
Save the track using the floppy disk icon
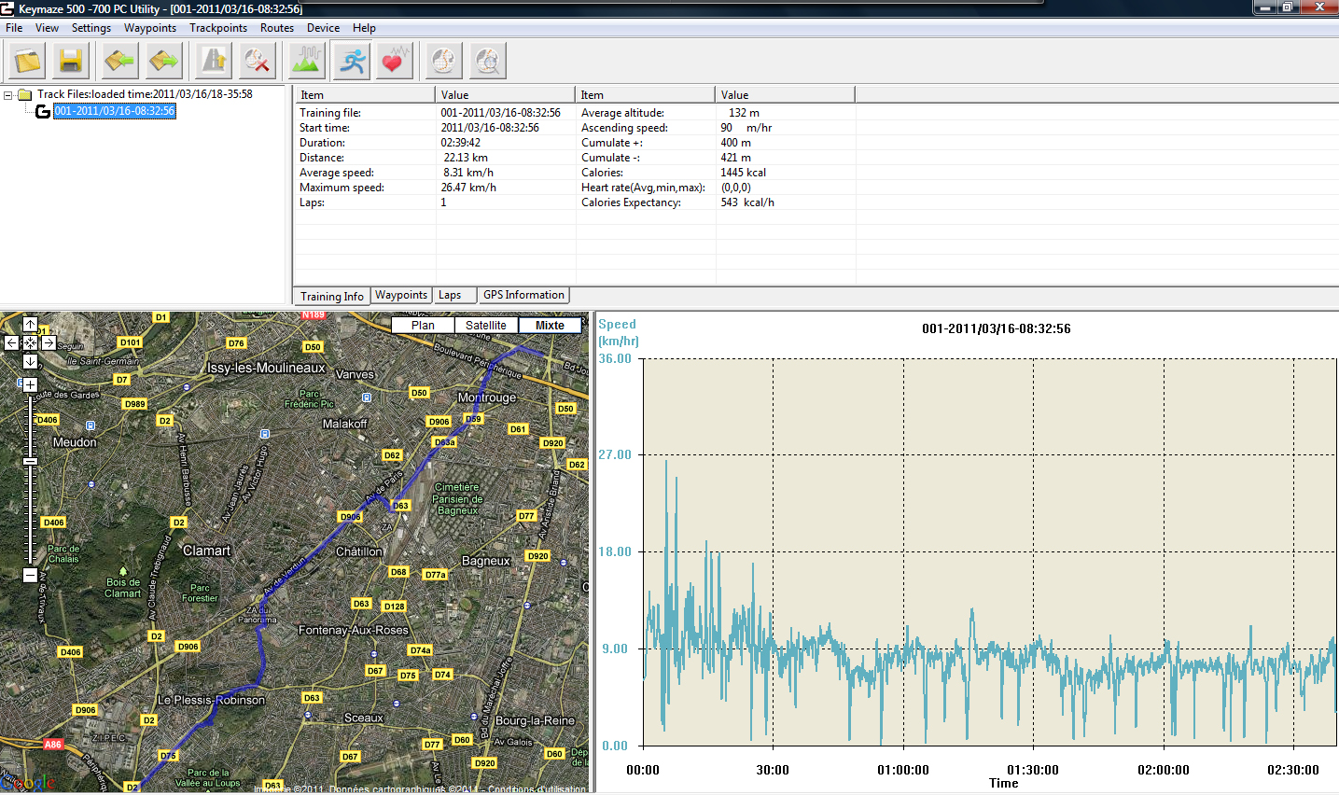[71, 62]
